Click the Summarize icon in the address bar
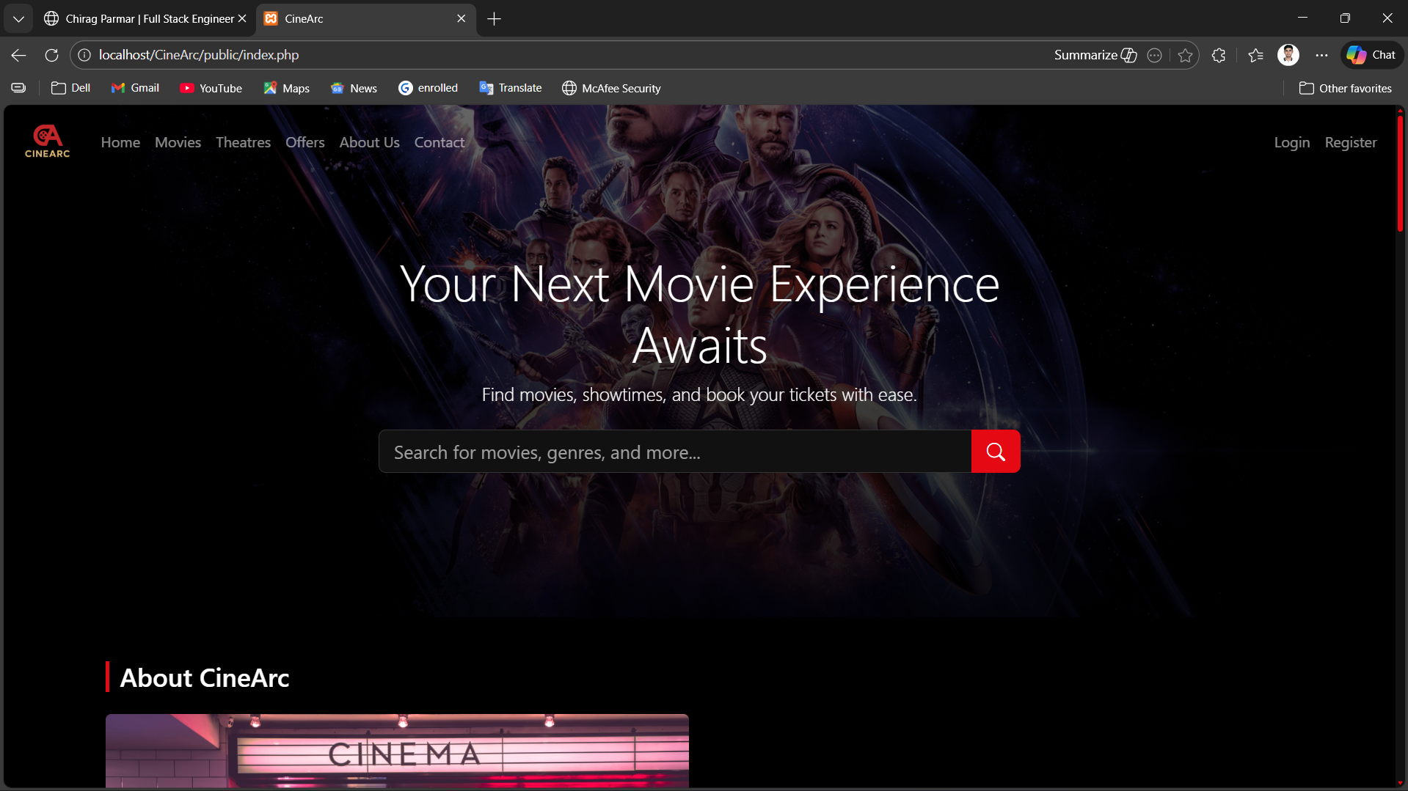This screenshot has height=791, width=1408. (x=1094, y=54)
